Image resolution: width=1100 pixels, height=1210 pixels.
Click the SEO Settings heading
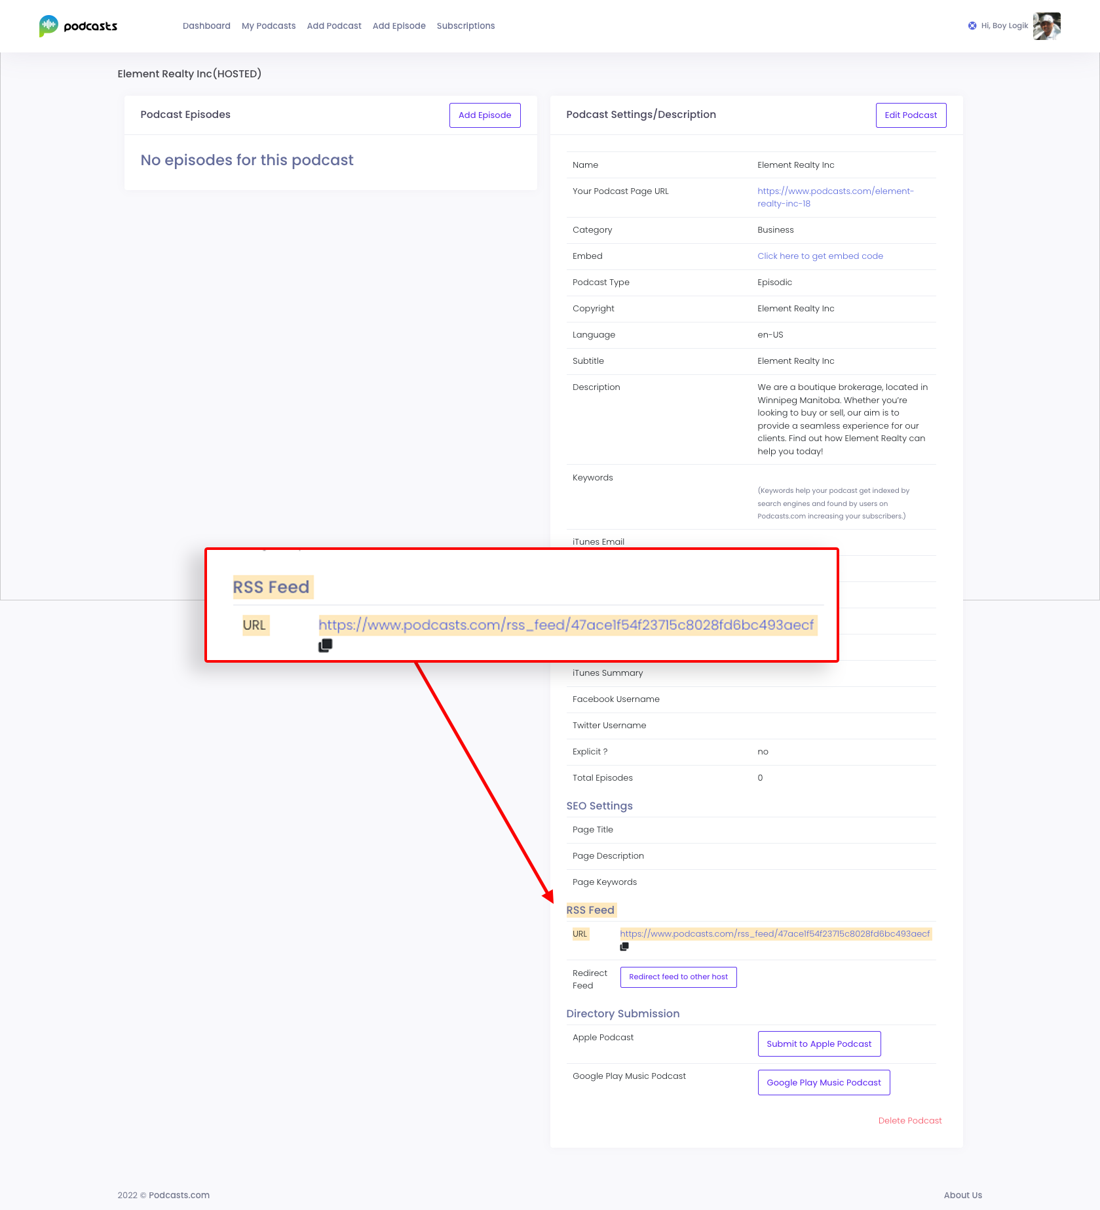(599, 806)
